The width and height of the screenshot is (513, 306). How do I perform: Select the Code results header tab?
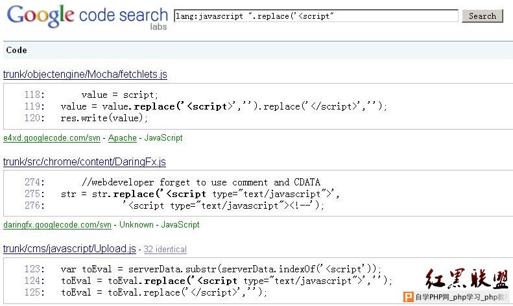[x=16, y=50]
